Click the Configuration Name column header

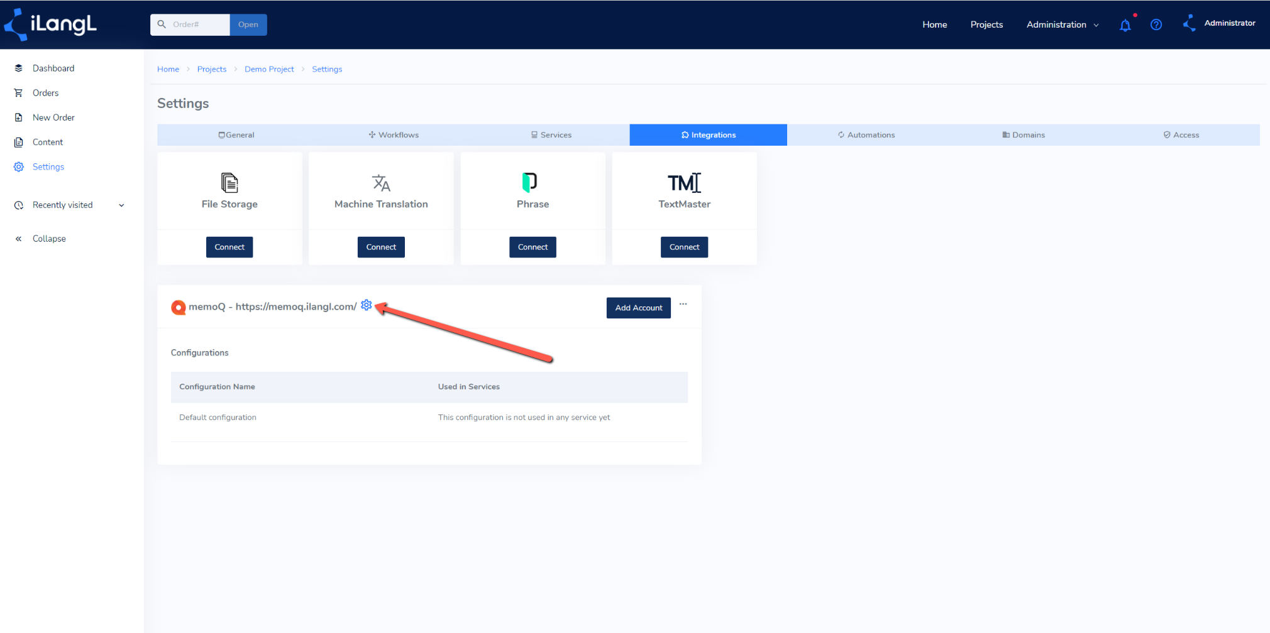(x=217, y=387)
